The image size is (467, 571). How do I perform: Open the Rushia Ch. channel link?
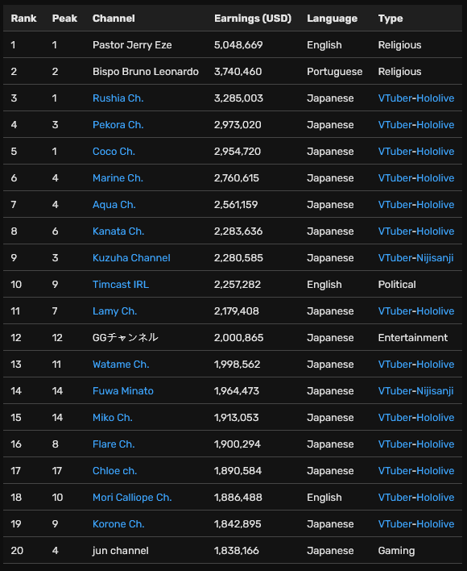click(118, 98)
